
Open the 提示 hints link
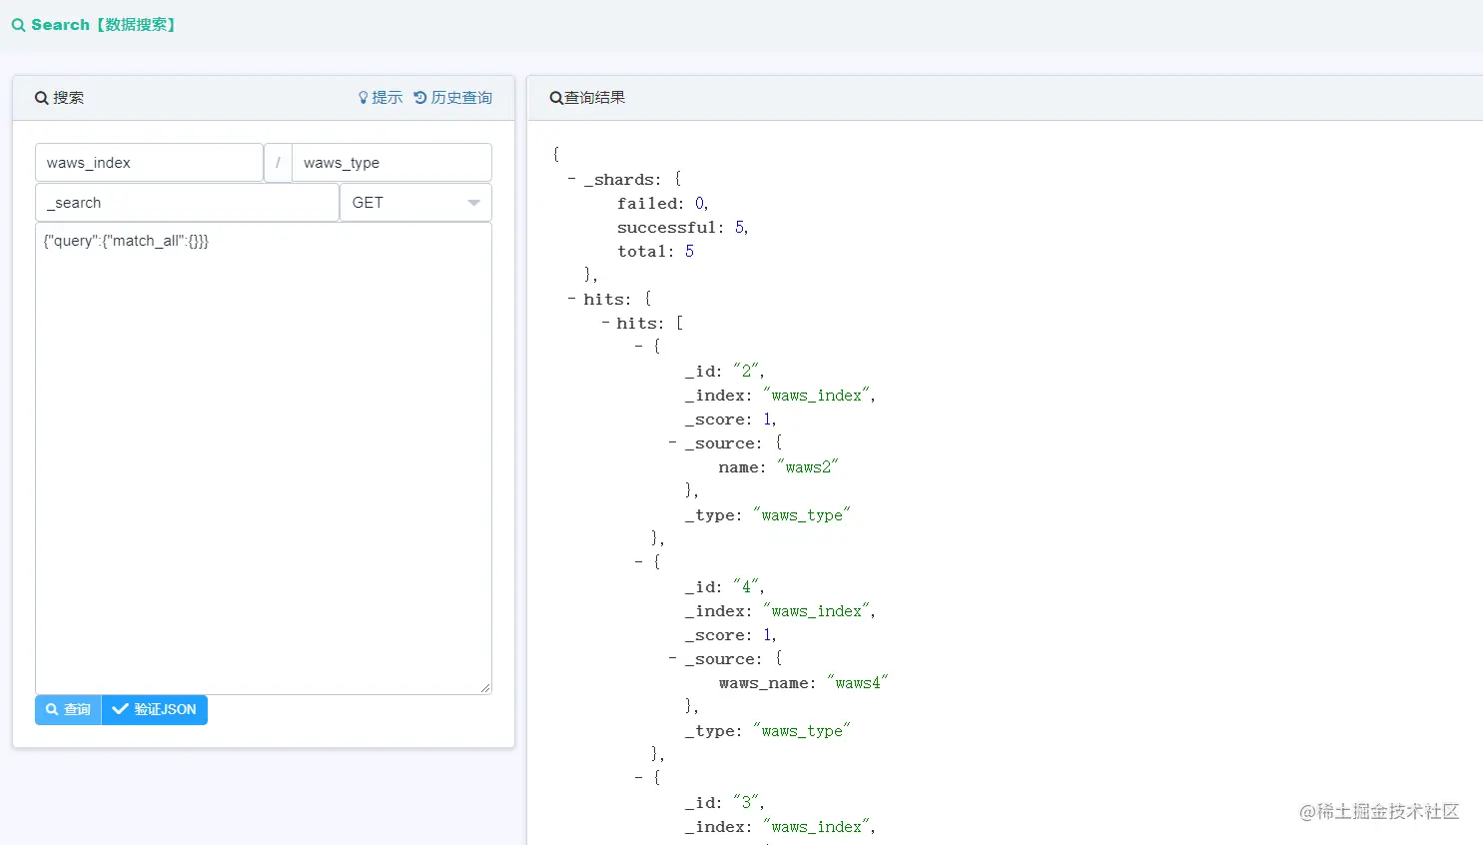(380, 98)
